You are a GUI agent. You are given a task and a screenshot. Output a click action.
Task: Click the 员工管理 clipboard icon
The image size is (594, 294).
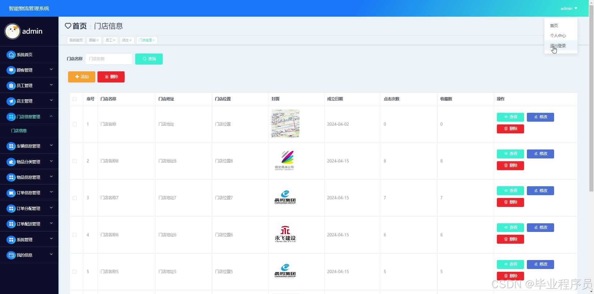11,86
